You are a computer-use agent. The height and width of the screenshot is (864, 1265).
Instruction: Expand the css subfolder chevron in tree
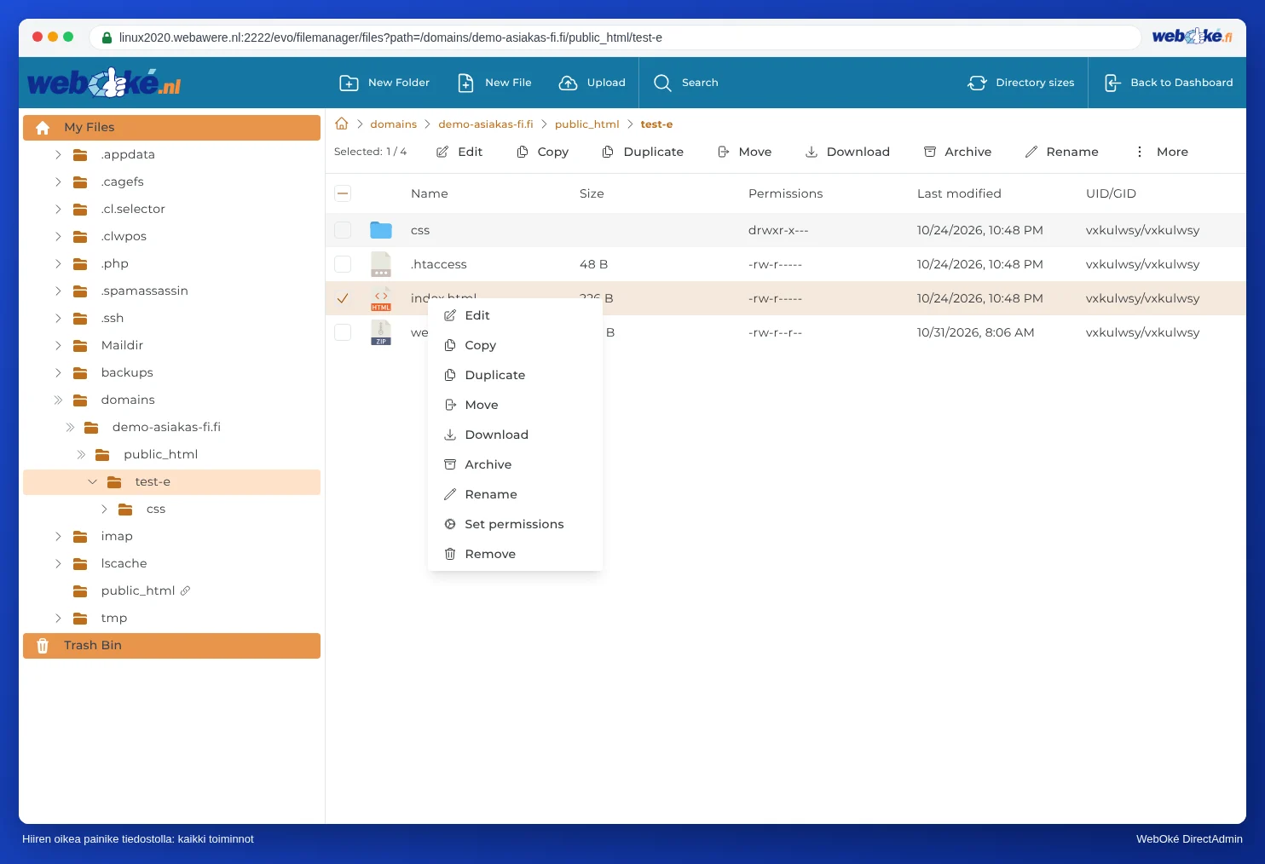point(104,509)
